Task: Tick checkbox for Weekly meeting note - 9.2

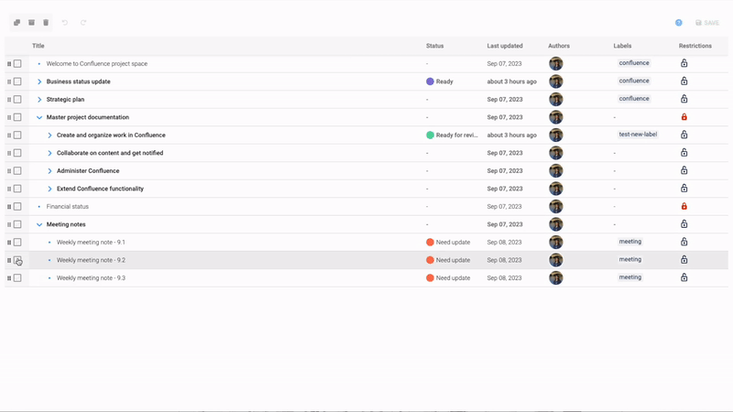Action: click(x=17, y=260)
